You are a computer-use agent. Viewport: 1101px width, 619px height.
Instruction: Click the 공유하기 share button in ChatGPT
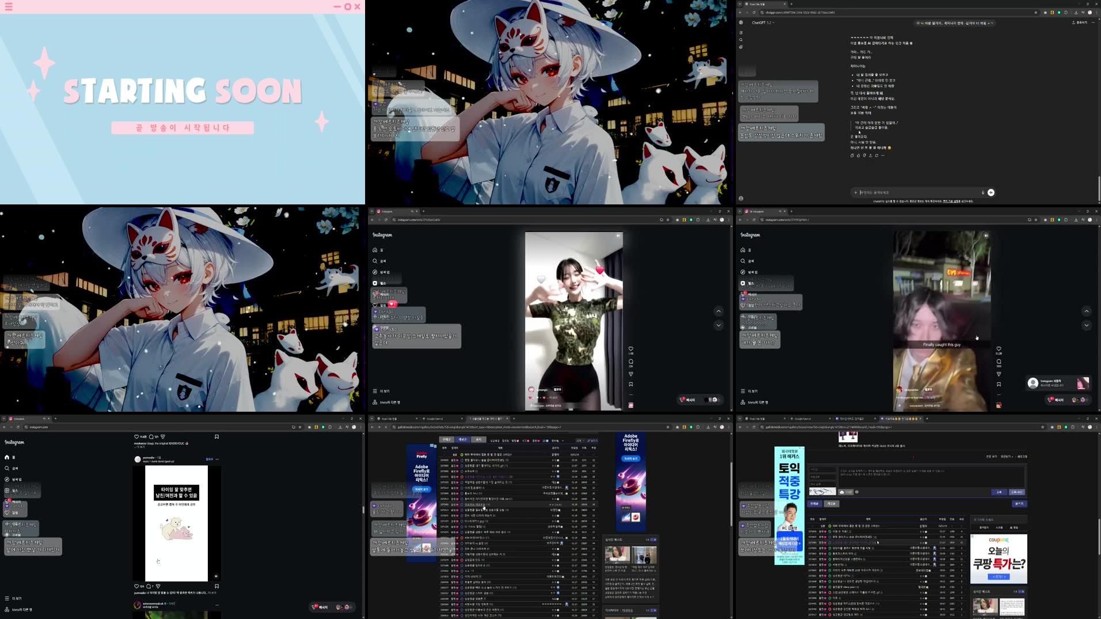(x=1078, y=23)
